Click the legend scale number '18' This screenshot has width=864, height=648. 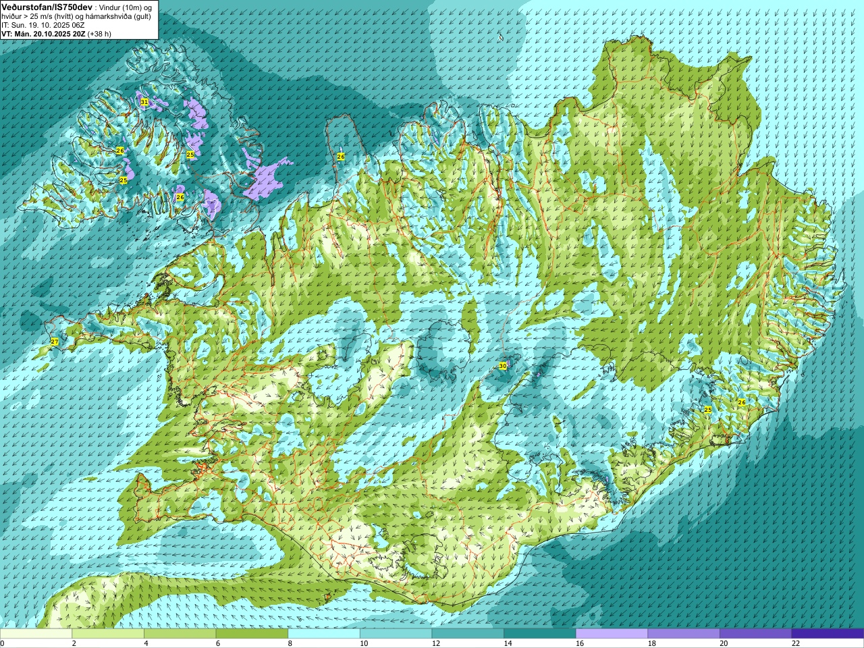(x=651, y=643)
